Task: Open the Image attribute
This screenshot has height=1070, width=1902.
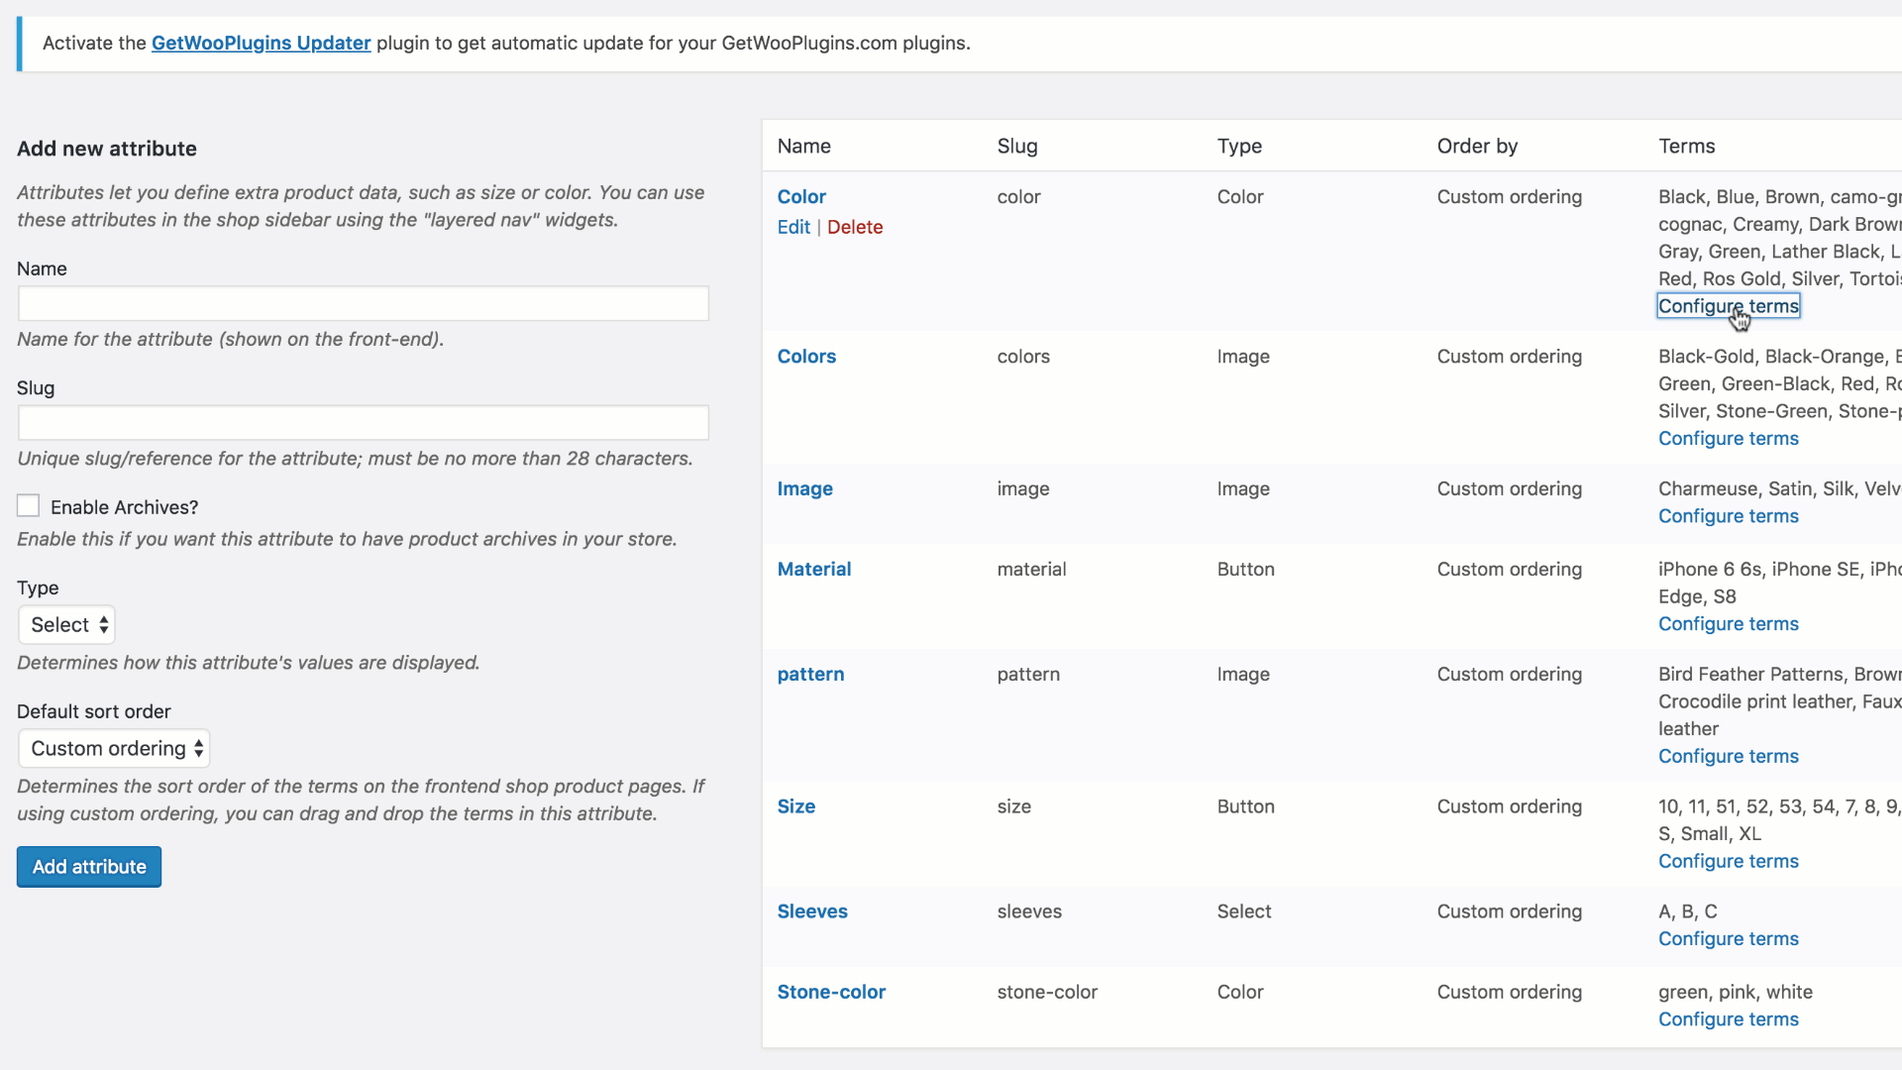Action: click(804, 488)
